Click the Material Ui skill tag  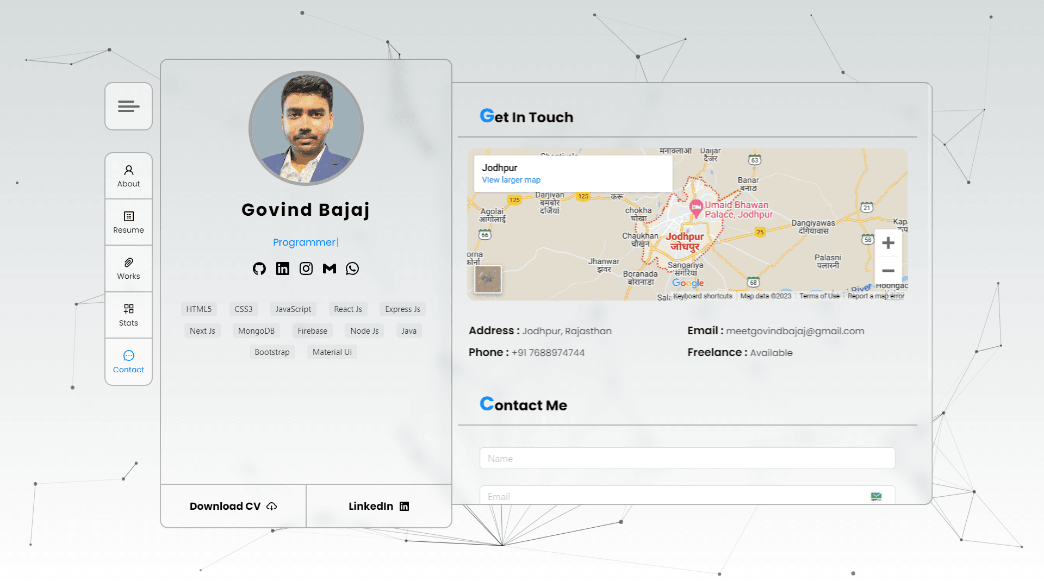tap(332, 352)
